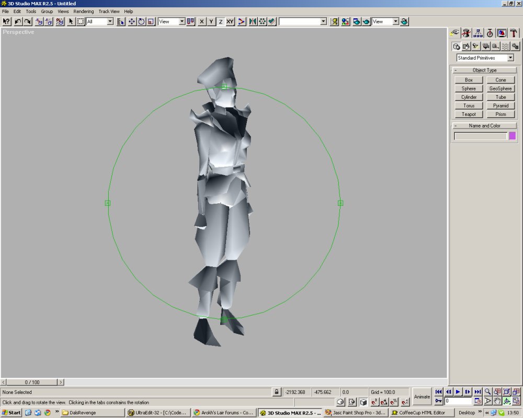Select the Shapes category icon
This screenshot has height=418, width=523.
[466, 47]
